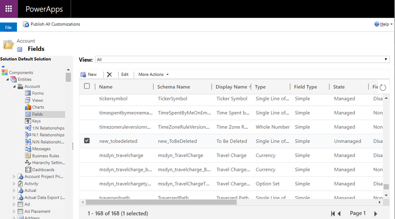395x219 pixels.
Task: Expand the Actual Data Export node
Action: point(14,198)
